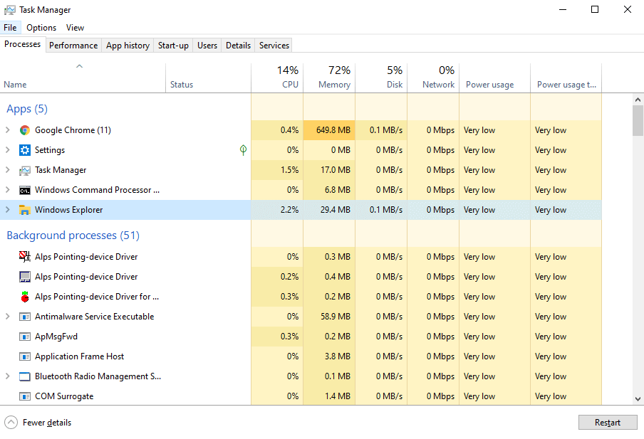The width and height of the screenshot is (644, 439).
Task: Select the Windows Command Processor icon
Action: click(24, 189)
